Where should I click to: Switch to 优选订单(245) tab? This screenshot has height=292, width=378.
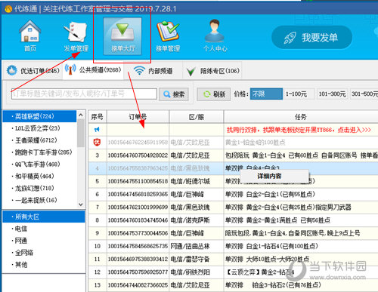(x=33, y=71)
